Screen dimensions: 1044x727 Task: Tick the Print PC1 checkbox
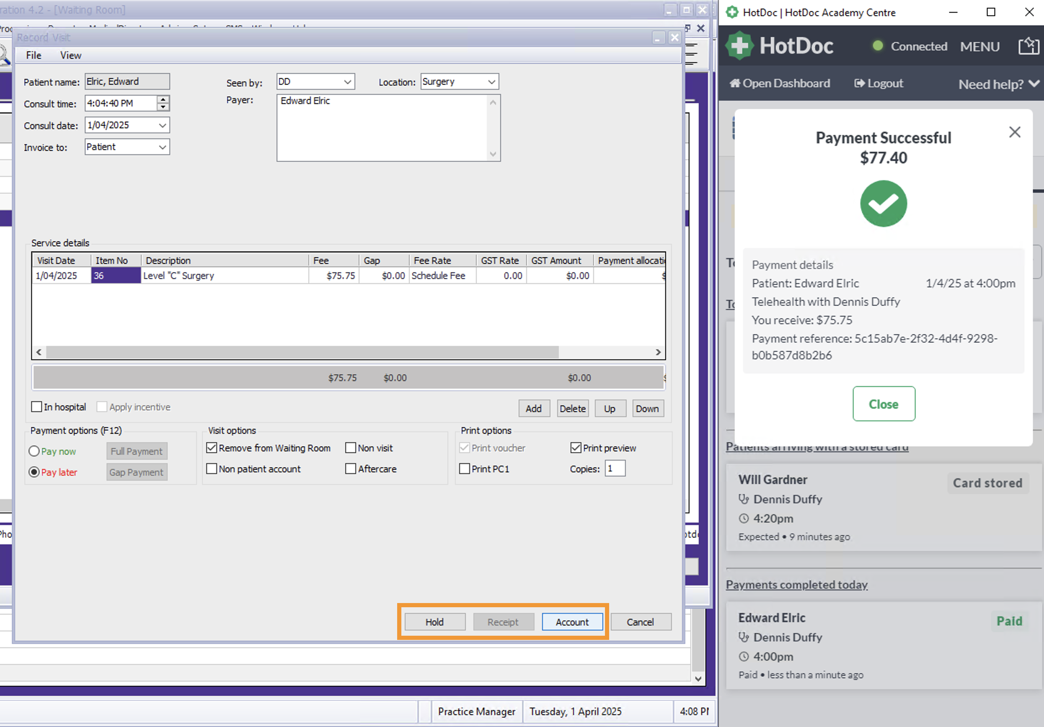pos(464,468)
